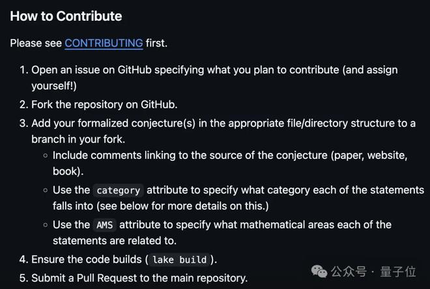Click the "Fork the repository on GitHub" step

(x=104, y=104)
